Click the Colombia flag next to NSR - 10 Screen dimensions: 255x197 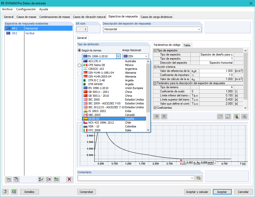(85, 126)
